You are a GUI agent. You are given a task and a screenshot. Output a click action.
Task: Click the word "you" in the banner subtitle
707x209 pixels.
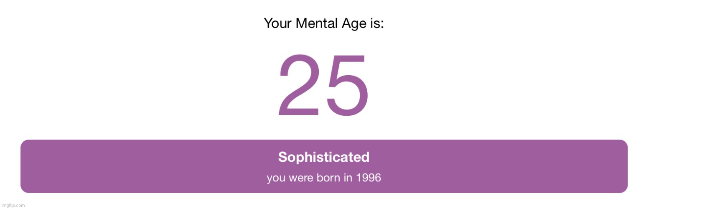pos(275,179)
